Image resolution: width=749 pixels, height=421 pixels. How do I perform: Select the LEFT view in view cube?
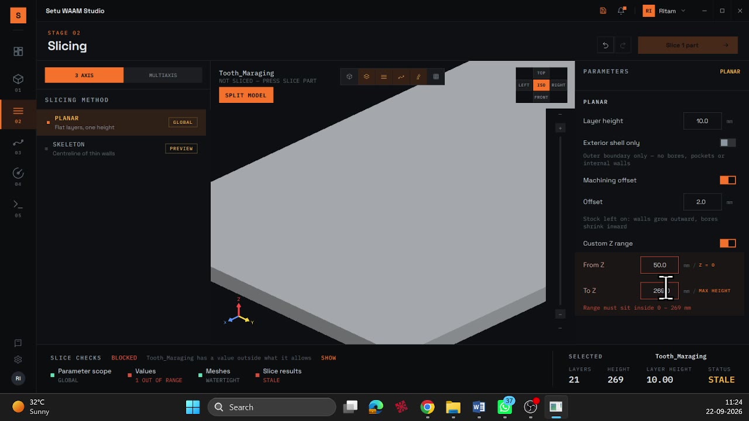click(524, 85)
